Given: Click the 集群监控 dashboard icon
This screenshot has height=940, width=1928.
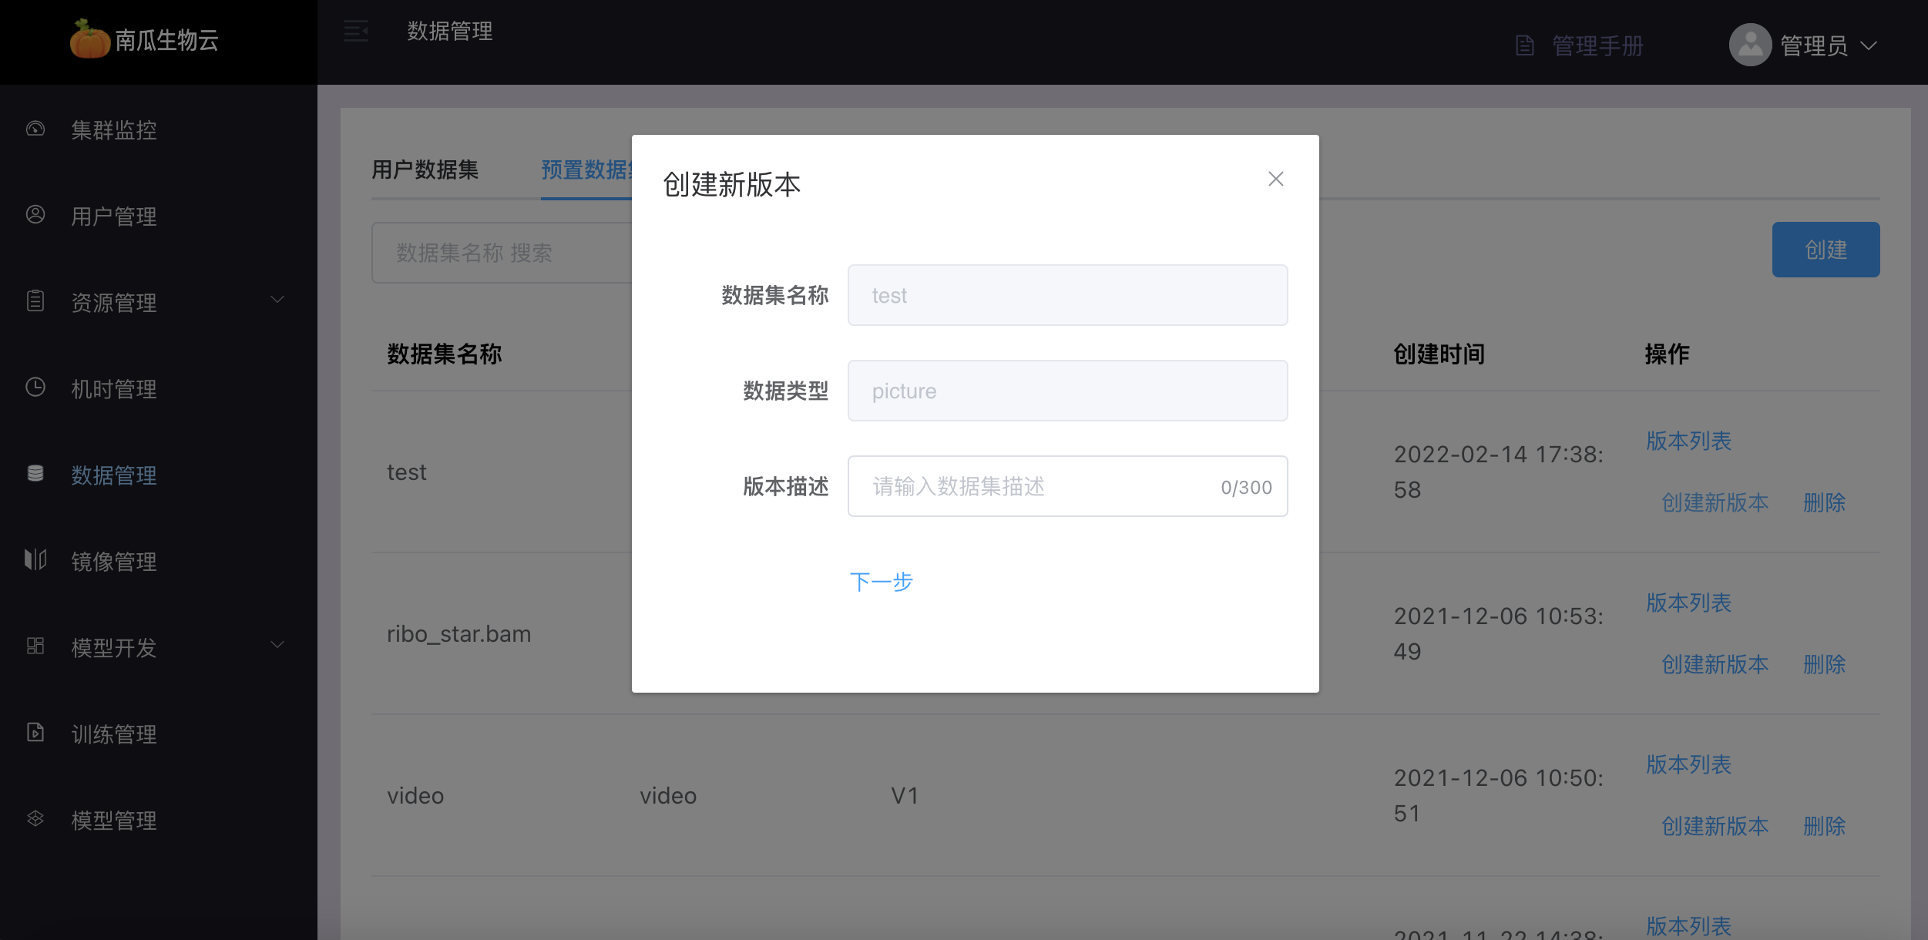Looking at the screenshot, I should pyautogui.click(x=35, y=129).
